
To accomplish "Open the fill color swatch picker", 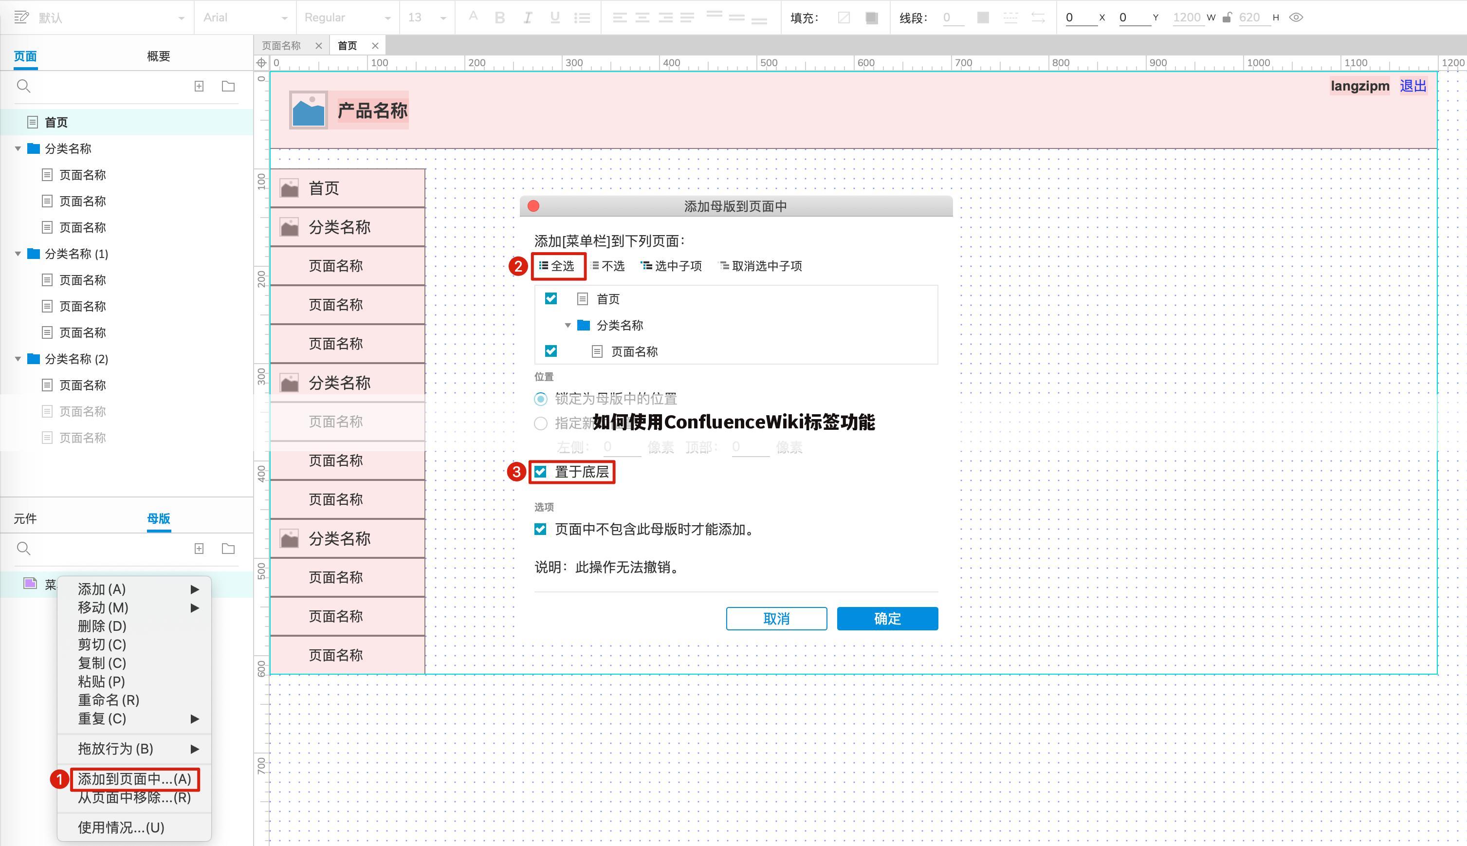I will point(871,18).
